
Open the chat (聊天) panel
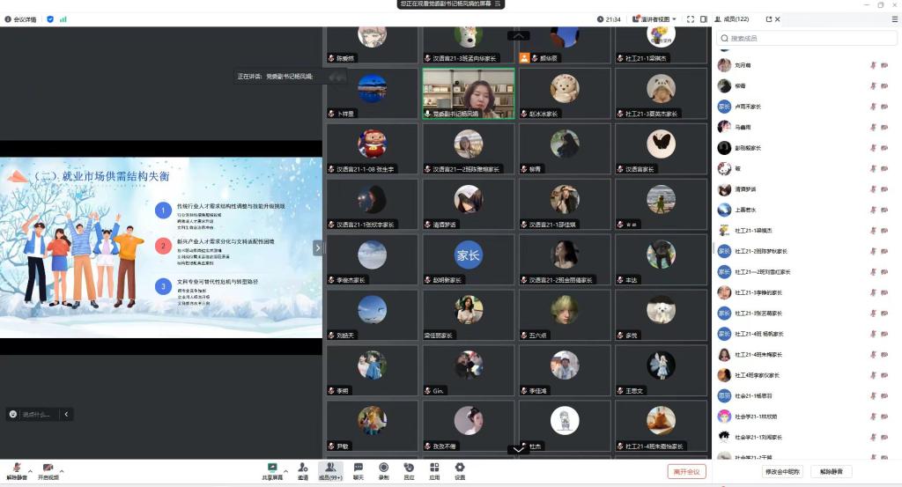click(x=359, y=470)
